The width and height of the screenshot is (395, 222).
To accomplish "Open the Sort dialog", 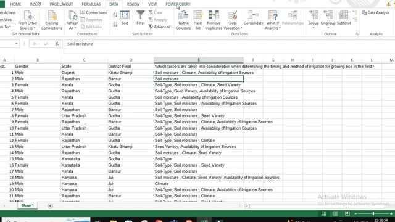I will 125,18.
